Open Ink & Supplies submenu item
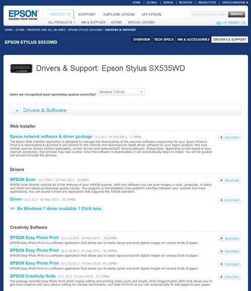251x291 pixels. coord(93,22)
